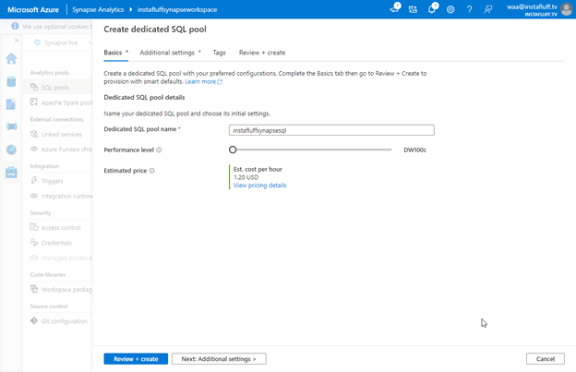The width and height of the screenshot is (576, 372).
Task: Switch to the Review + create tab
Action: (x=262, y=53)
